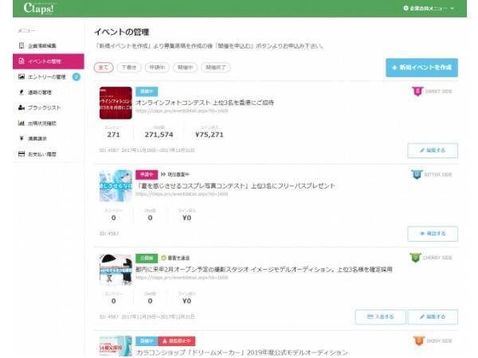This screenshot has width=478, height=358.
Task: Click 編集する for the online photo contest
Action: (x=433, y=150)
